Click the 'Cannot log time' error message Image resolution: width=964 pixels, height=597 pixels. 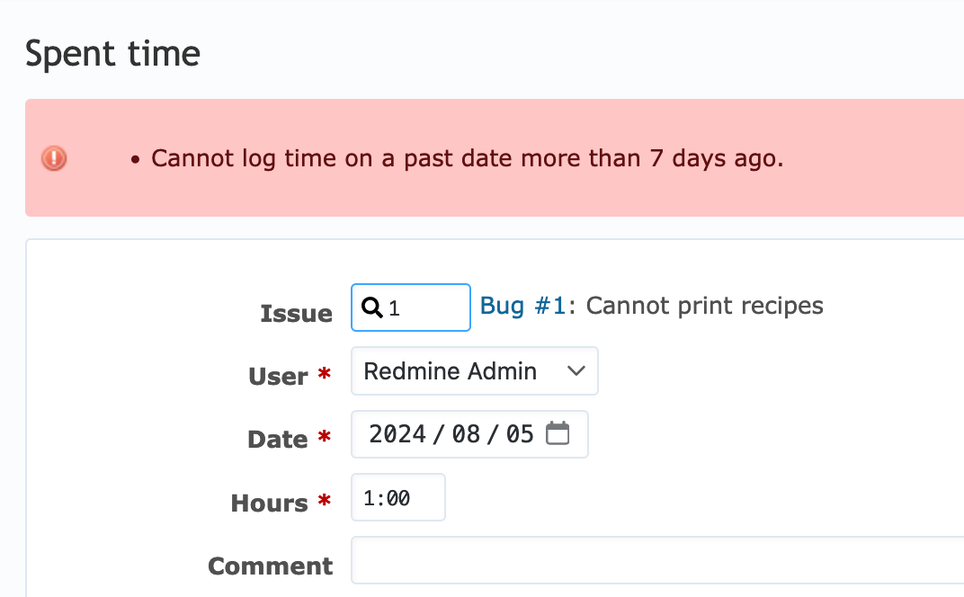[x=468, y=158]
